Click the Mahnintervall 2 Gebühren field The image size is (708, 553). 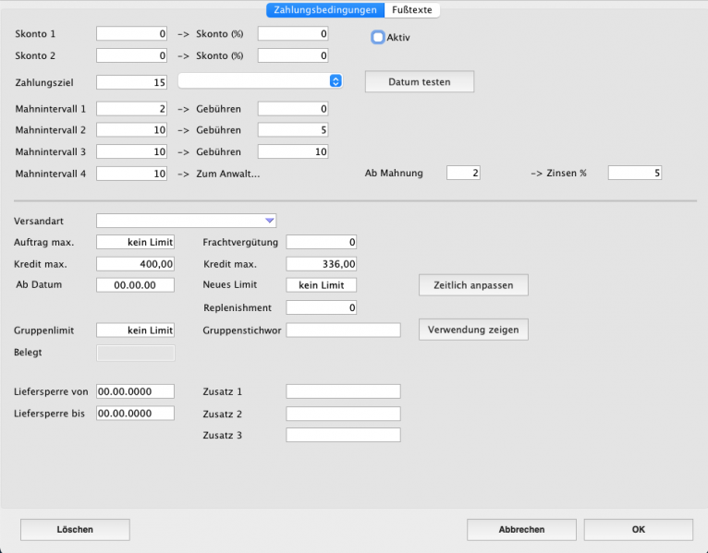pyautogui.click(x=293, y=130)
